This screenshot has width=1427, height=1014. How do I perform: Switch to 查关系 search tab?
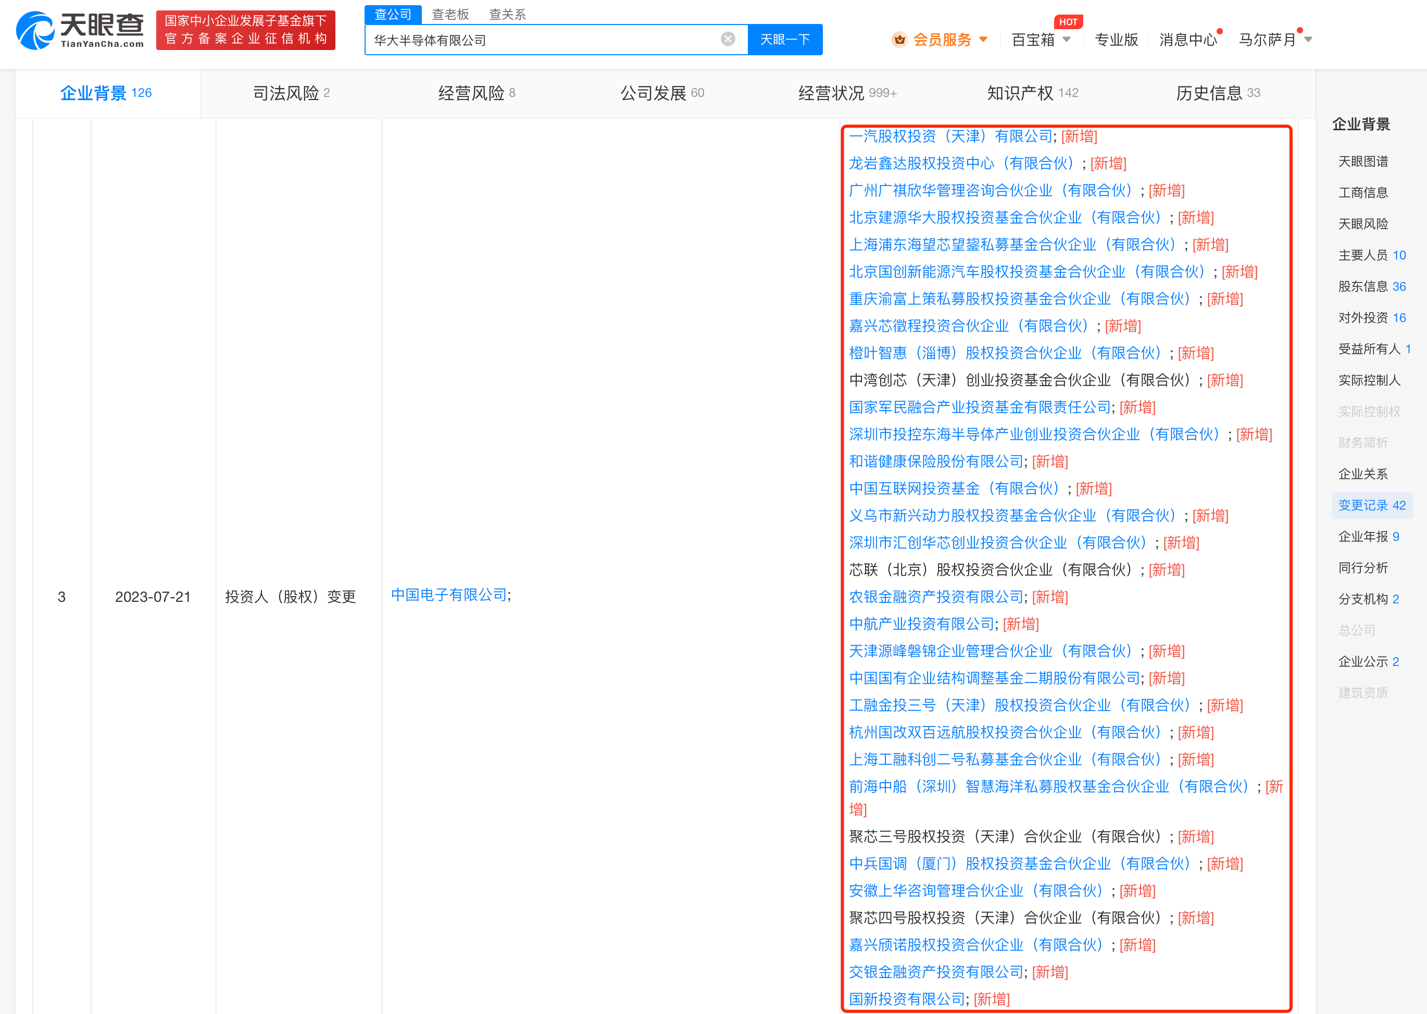[507, 15]
